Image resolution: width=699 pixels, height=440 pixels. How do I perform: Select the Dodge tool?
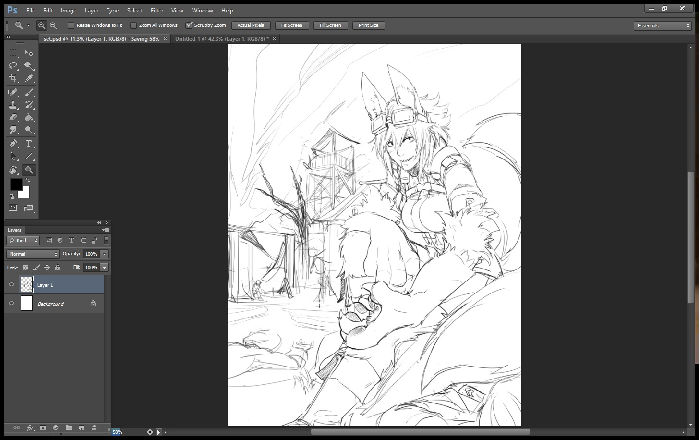pyautogui.click(x=29, y=130)
